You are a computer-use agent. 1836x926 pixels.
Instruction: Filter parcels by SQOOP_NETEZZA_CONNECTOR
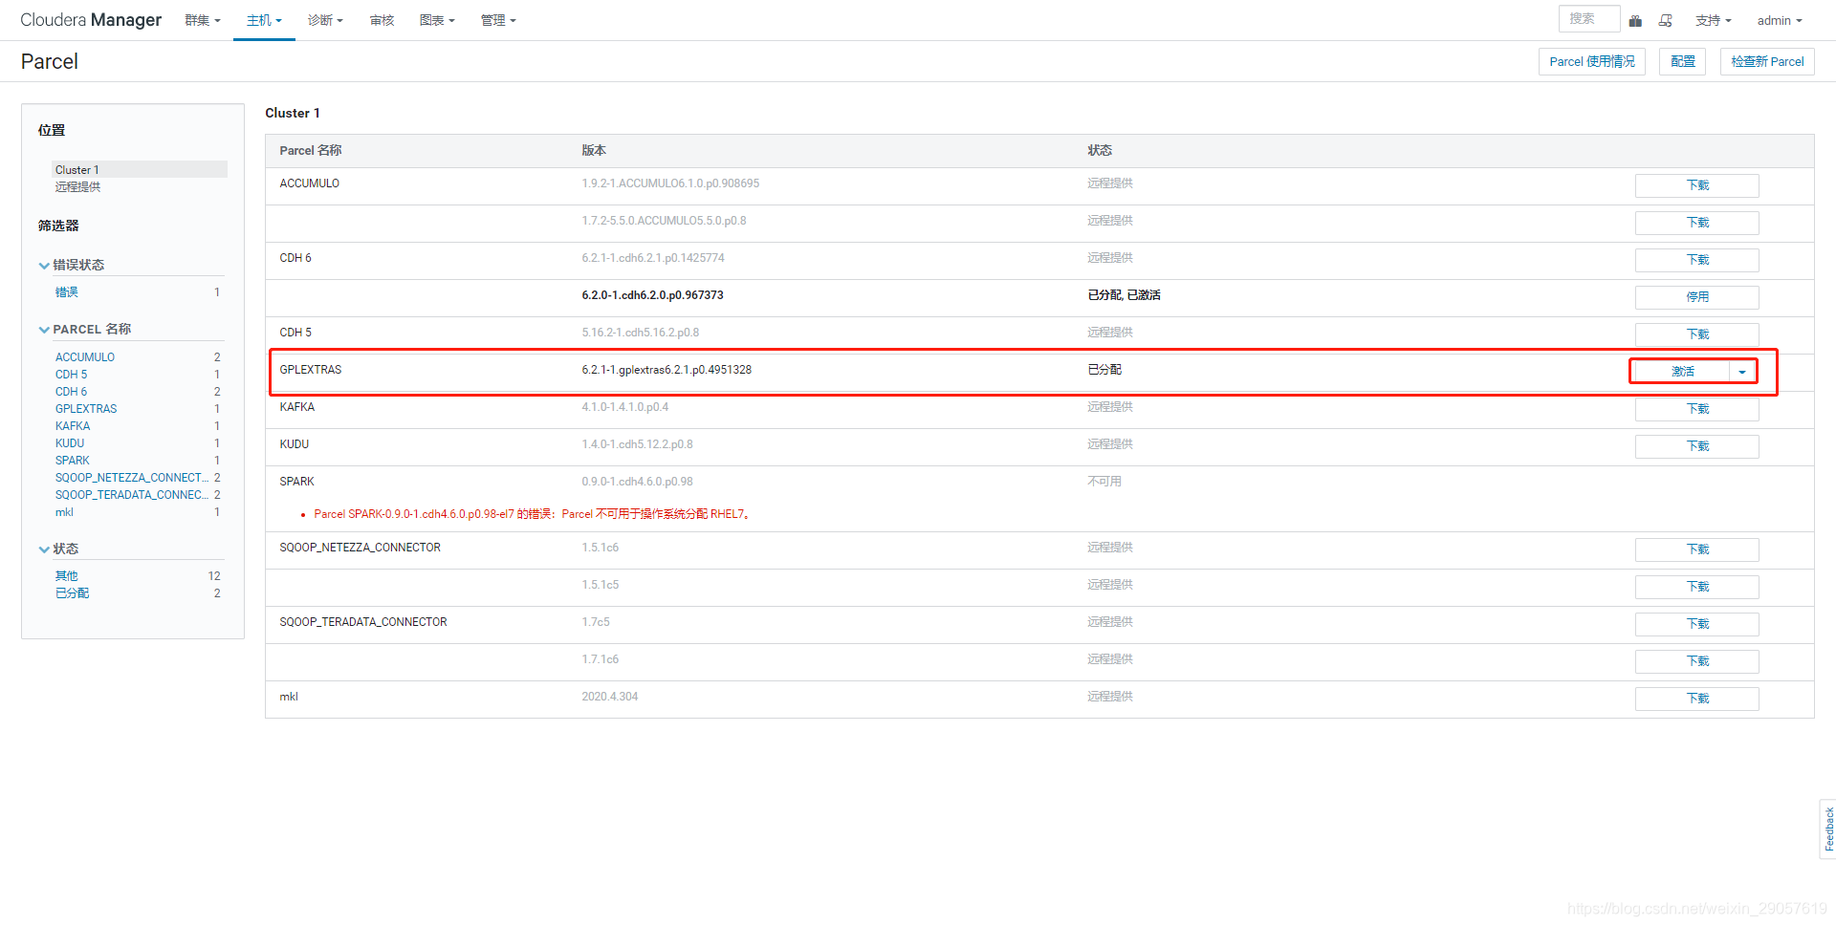[x=132, y=478]
